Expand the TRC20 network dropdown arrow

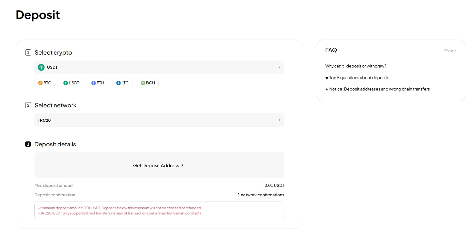pos(279,120)
